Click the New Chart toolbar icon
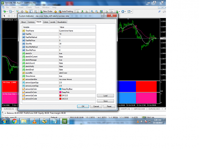Viewport: 199px width, 149px height. click(4, 11)
